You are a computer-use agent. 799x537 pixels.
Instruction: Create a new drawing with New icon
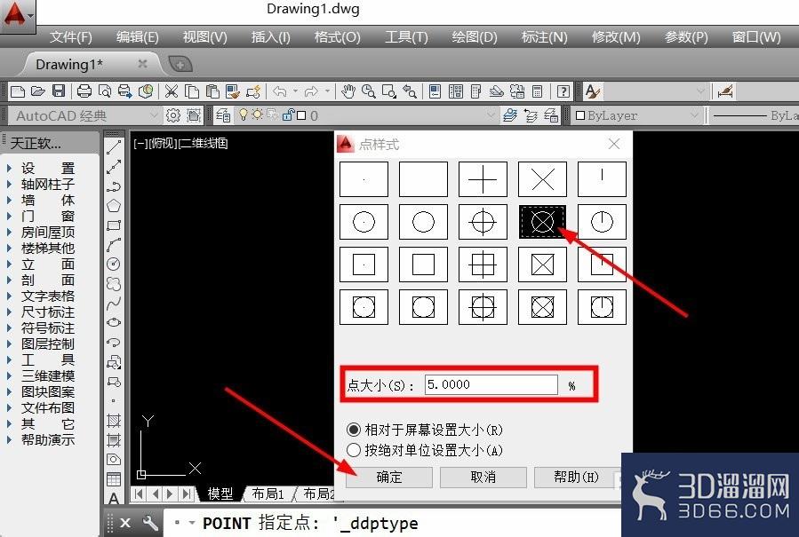click(x=18, y=91)
